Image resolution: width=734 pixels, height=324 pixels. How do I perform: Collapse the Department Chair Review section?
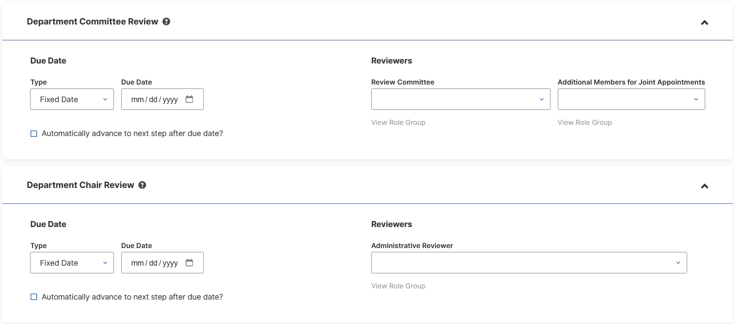point(704,186)
